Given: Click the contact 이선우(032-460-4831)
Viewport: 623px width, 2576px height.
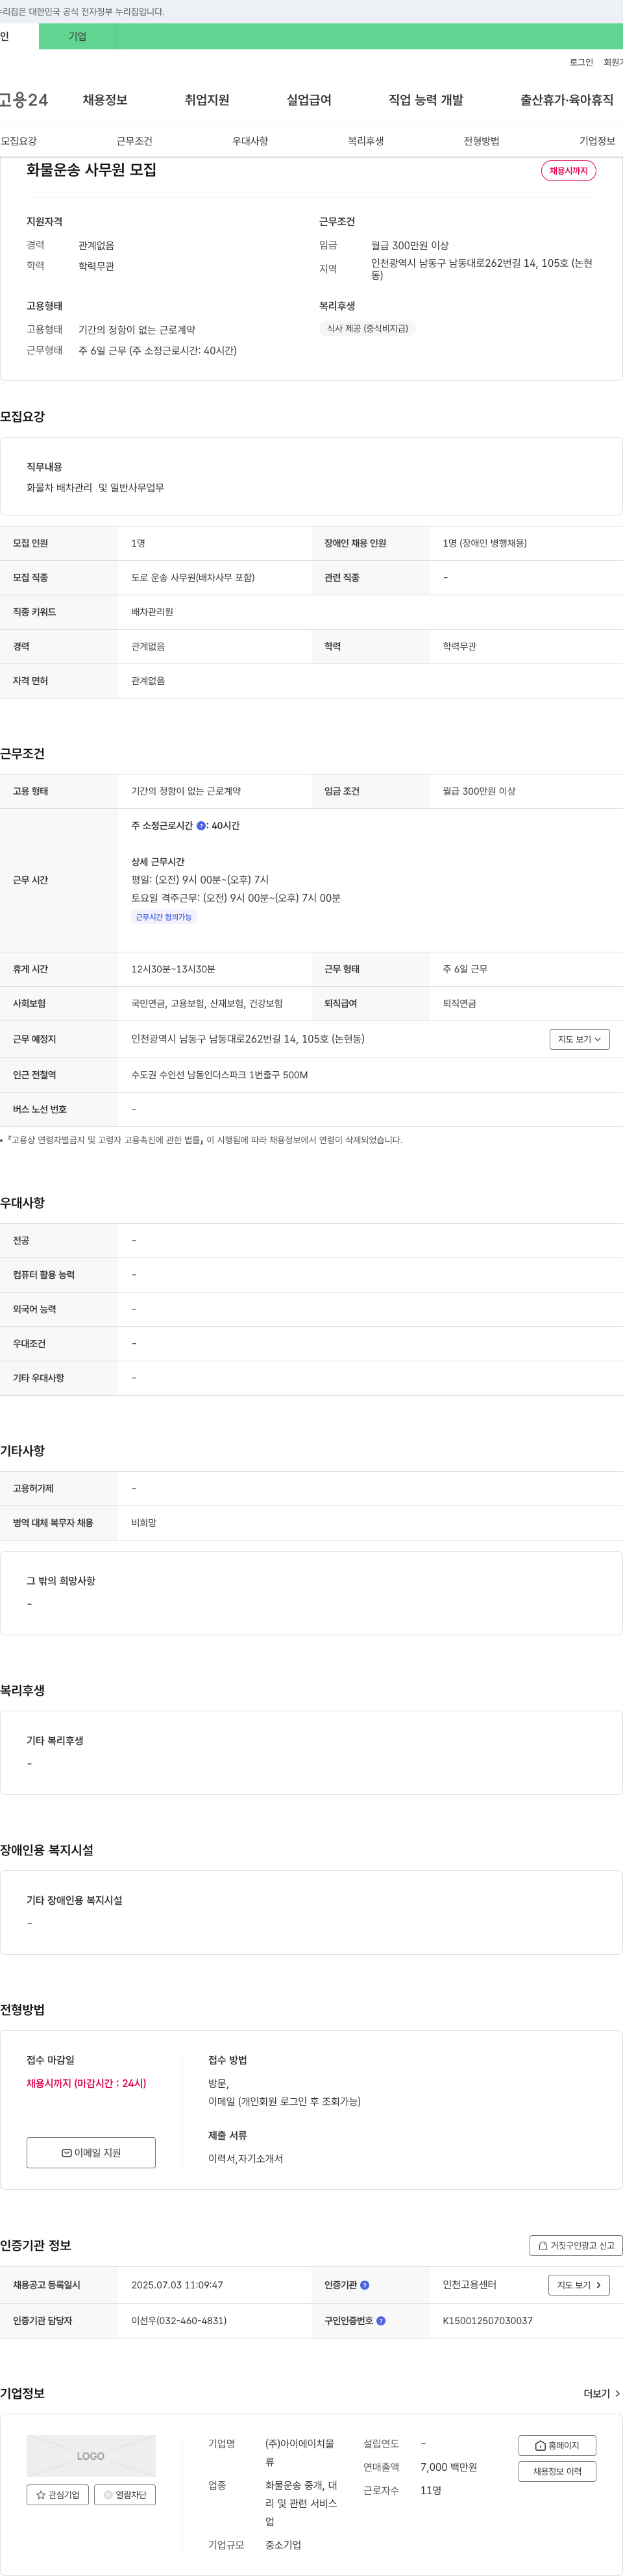Looking at the screenshot, I should [x=179, y=2321].
